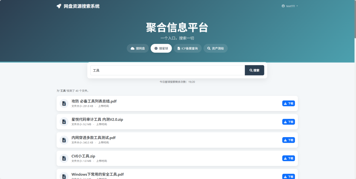Click file icon of 星悦代码审计工具 内测V2.0.zip
The height and width of the screenshot is (179, 356).
point(64,122)
